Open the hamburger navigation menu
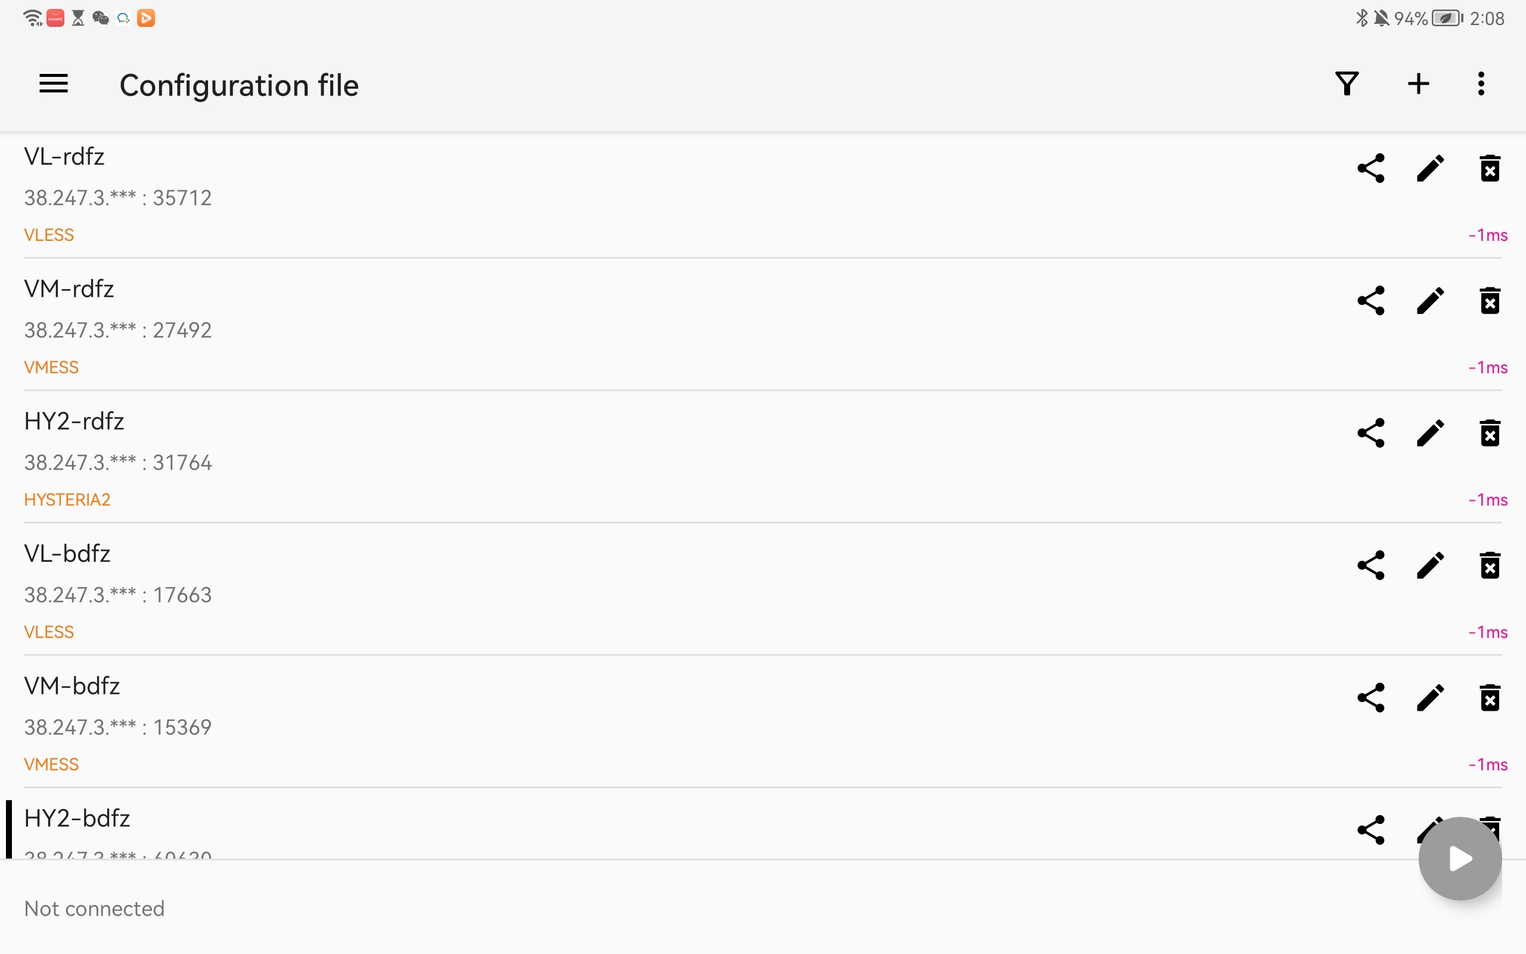This screenshot has width=1526, height=954. pyautogui.click(x=54, y=84)
